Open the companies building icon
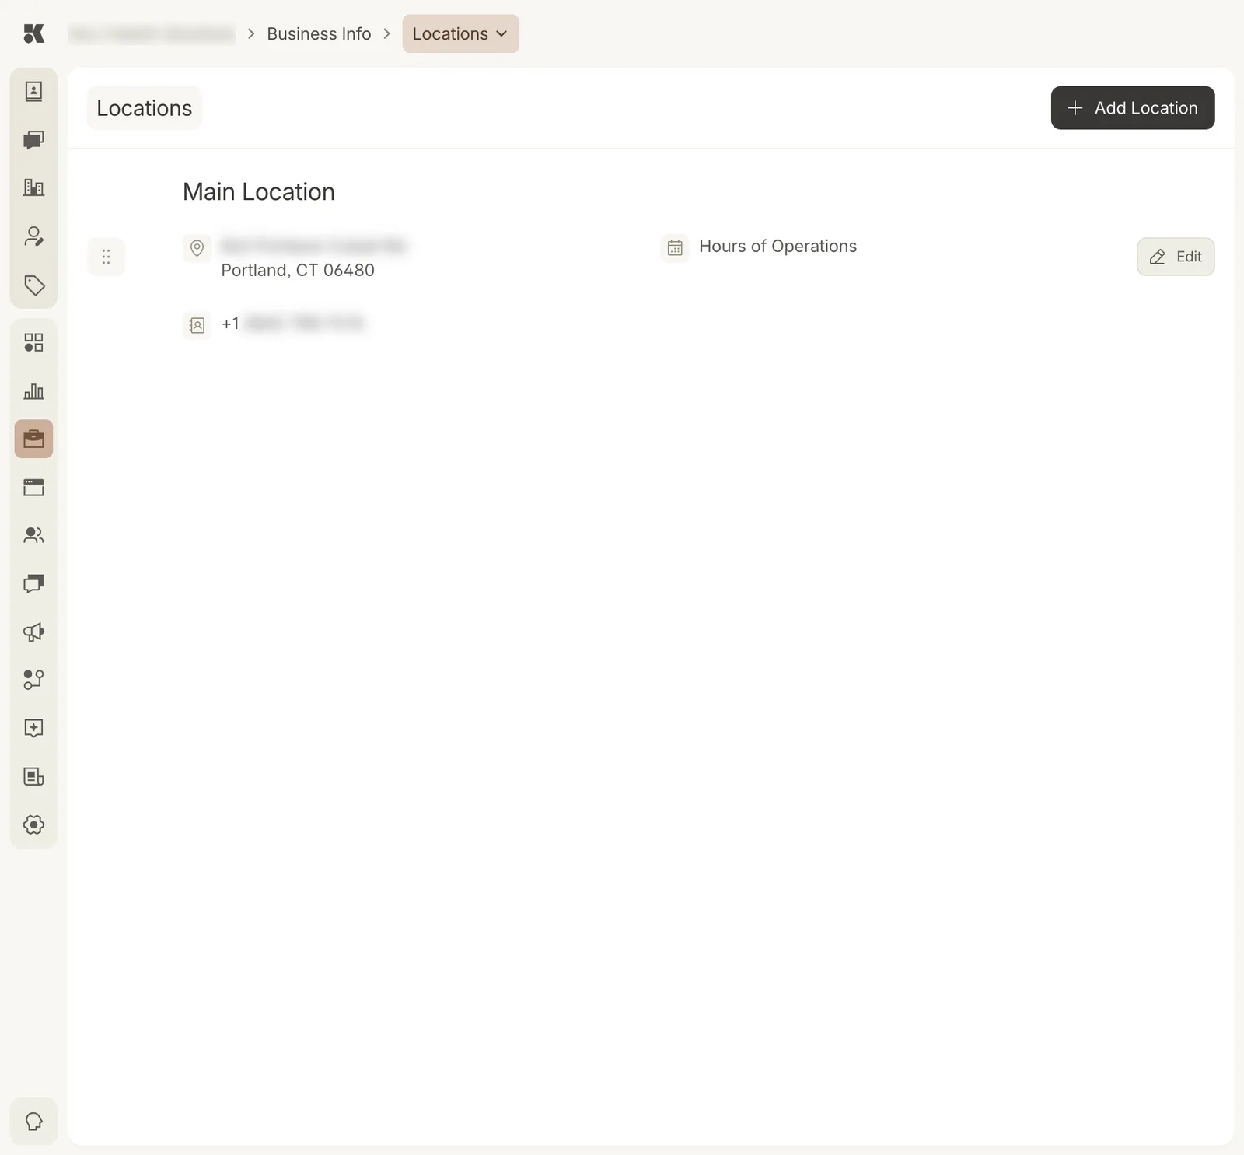1244x1155 pixels. pos(33,187)
